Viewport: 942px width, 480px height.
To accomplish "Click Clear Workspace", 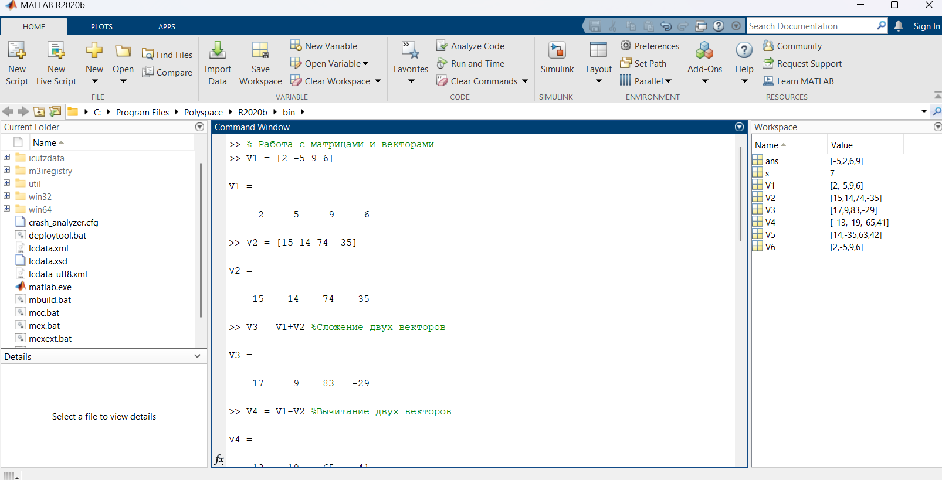I will (331, 81).
